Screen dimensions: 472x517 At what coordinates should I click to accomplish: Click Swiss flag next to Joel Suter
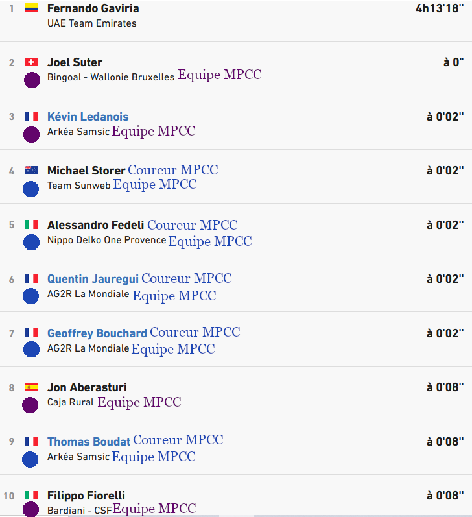point(30,62)
